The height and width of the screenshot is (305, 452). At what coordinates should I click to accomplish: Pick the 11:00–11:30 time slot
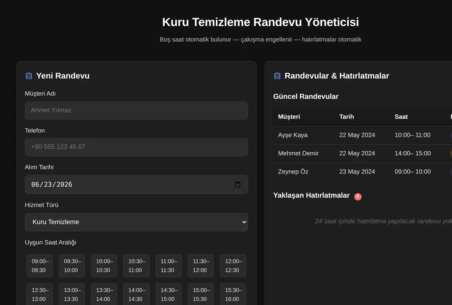pos(169,266)
